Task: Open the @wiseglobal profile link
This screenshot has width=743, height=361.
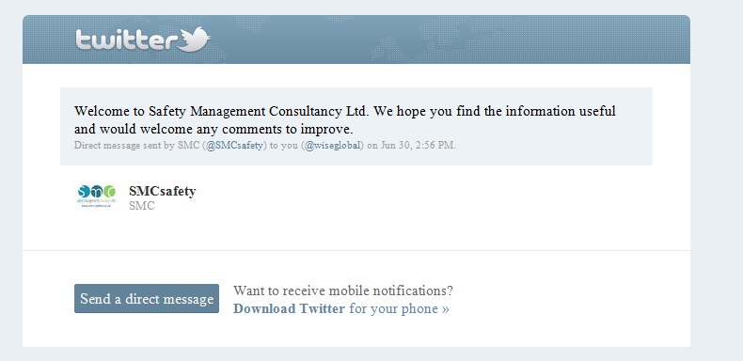Action: [333, 146]
